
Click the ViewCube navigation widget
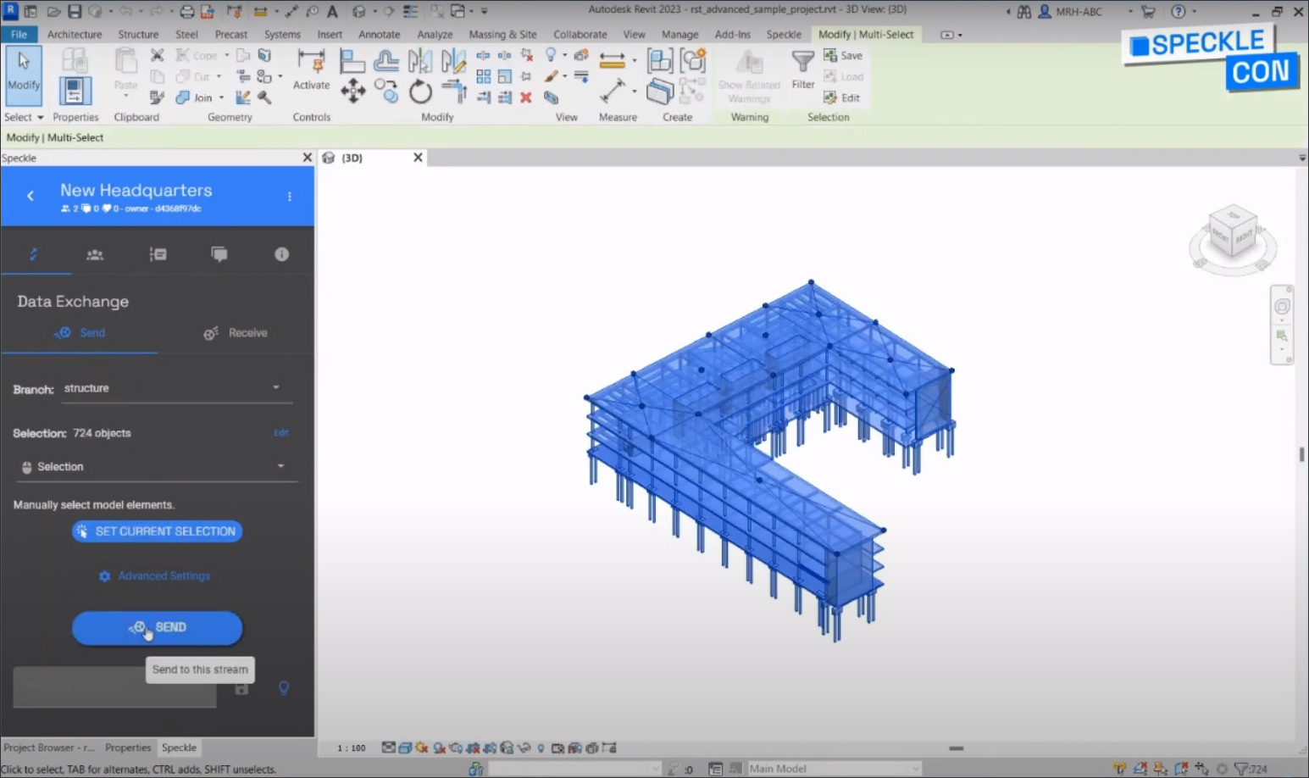click(1233, 240)
